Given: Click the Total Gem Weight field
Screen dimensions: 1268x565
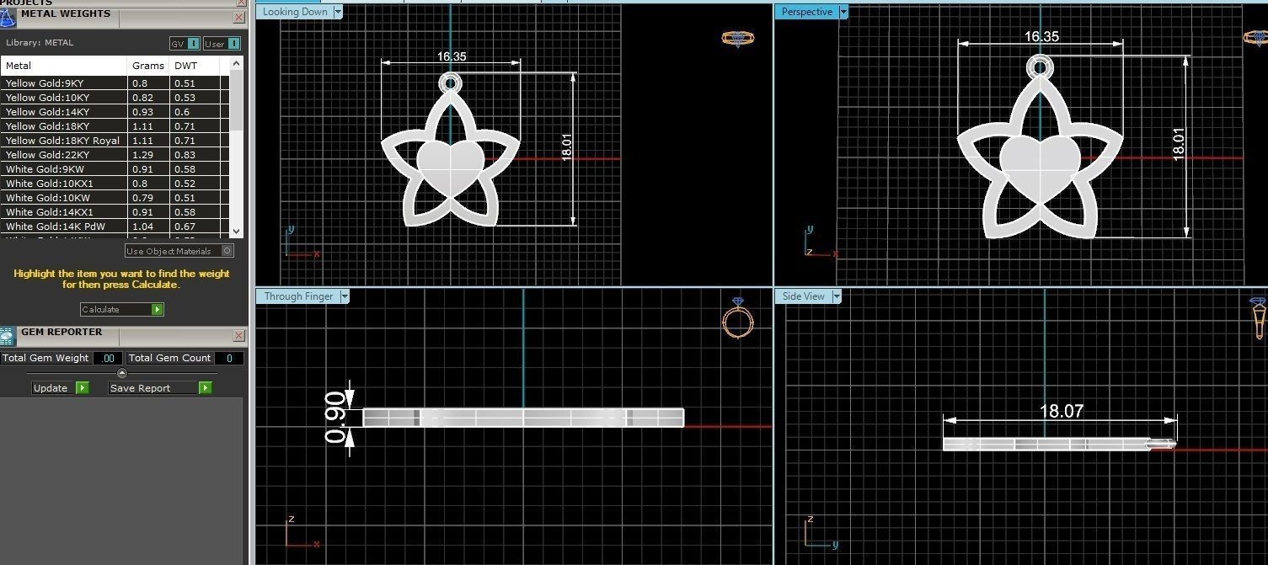Looking at the screenshot, I should click(107, 358).
